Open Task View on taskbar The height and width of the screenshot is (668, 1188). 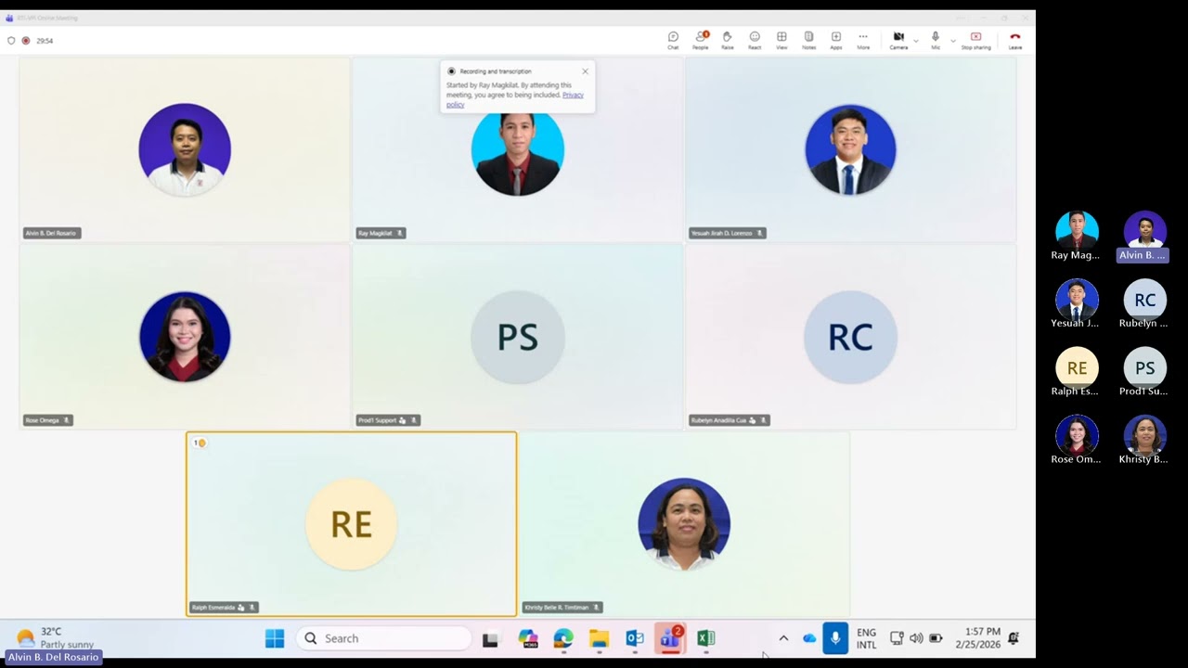point(490,638)
